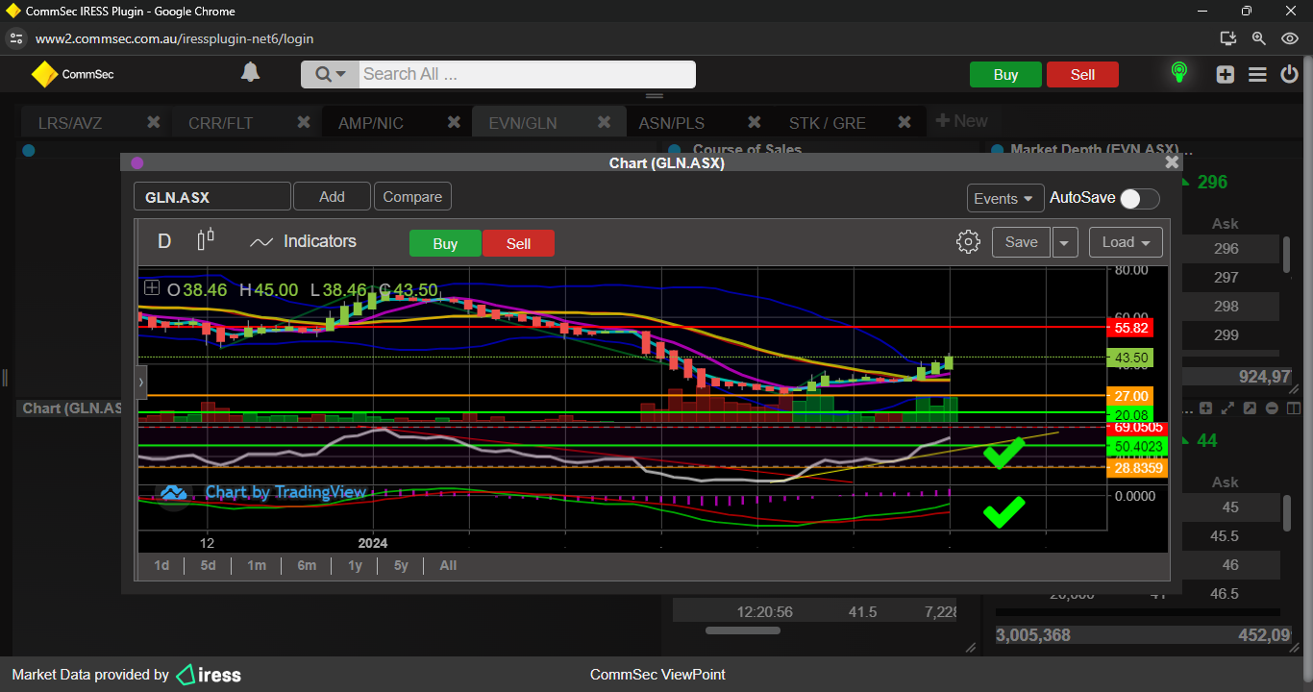This screenshot has height=692, width=1313.
Task: Expand the arrow next to Save button
Action: (1064, 242)
